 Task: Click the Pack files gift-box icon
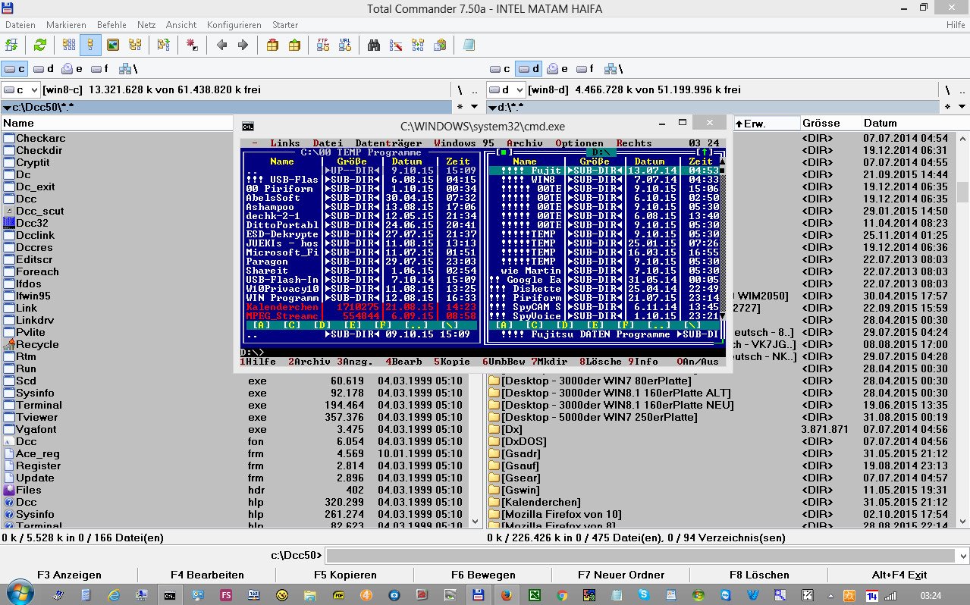point(272,45)
